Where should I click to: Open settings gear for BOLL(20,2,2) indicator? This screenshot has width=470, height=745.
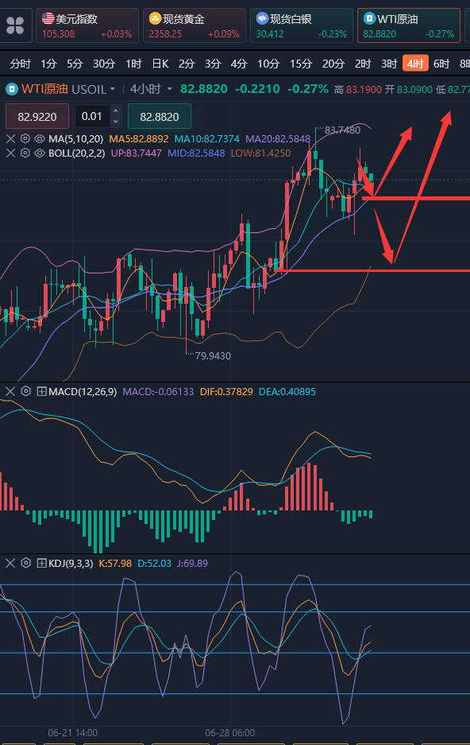(x=25, y=153)
